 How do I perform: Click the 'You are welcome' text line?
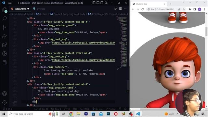pos(48,29)
